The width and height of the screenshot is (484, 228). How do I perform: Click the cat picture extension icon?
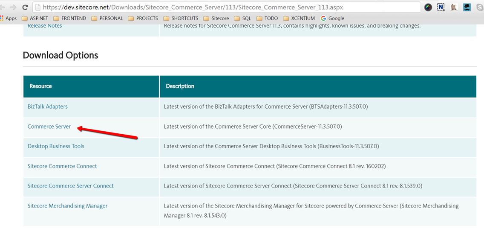(x=454, y=7)
